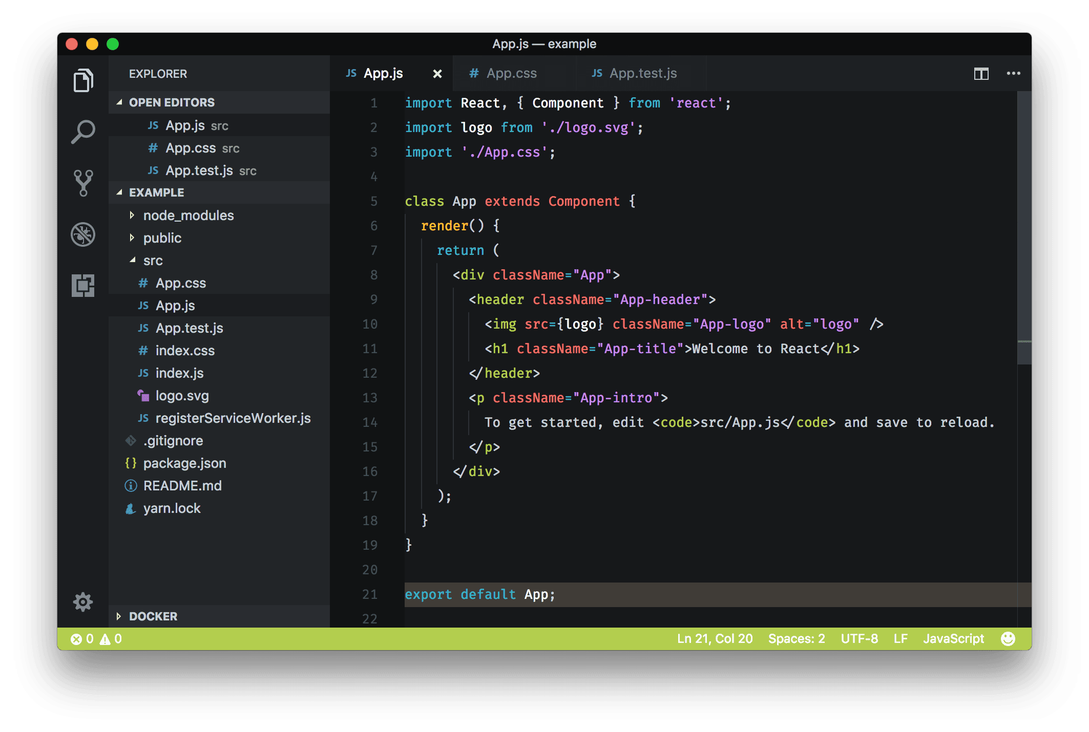Open the yarn.lock file

(219, 508)
